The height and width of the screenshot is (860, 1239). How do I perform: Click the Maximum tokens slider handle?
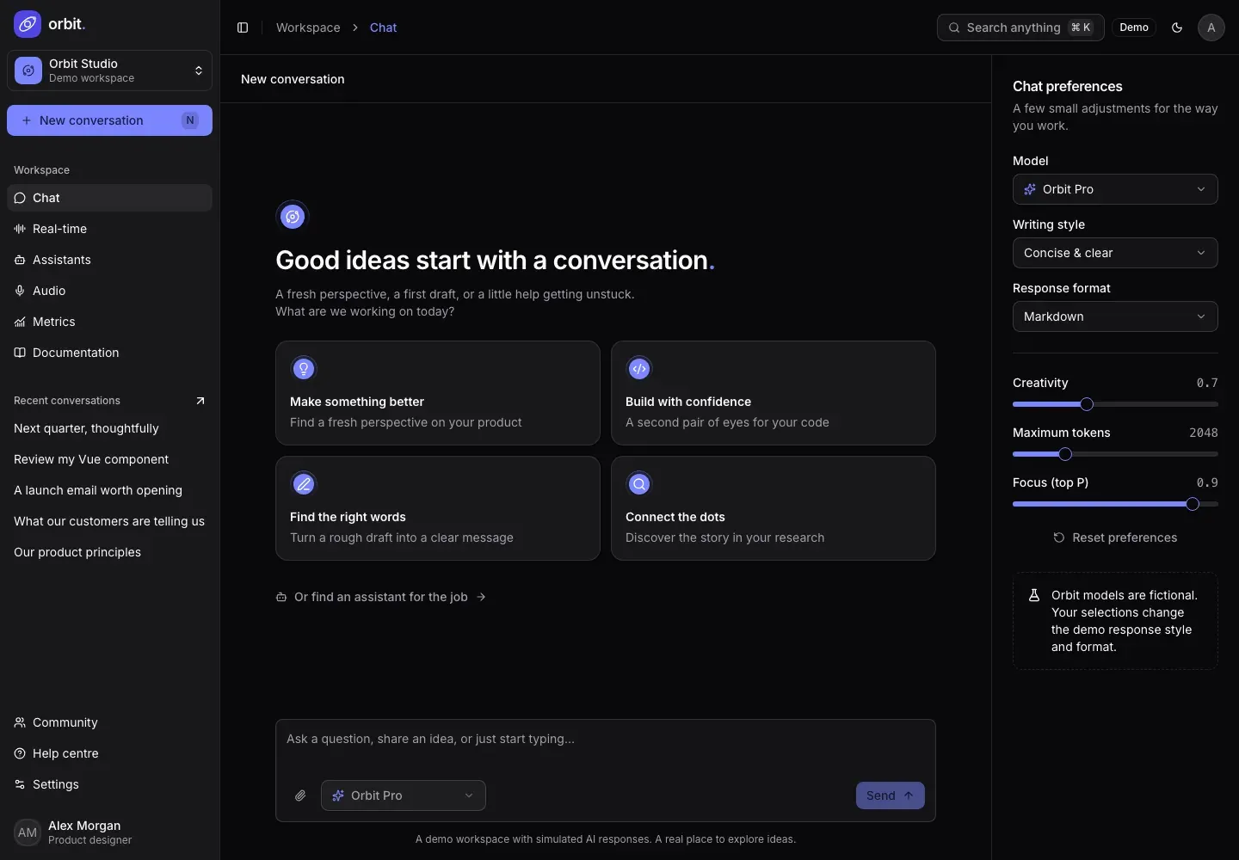pos(1065,454)
